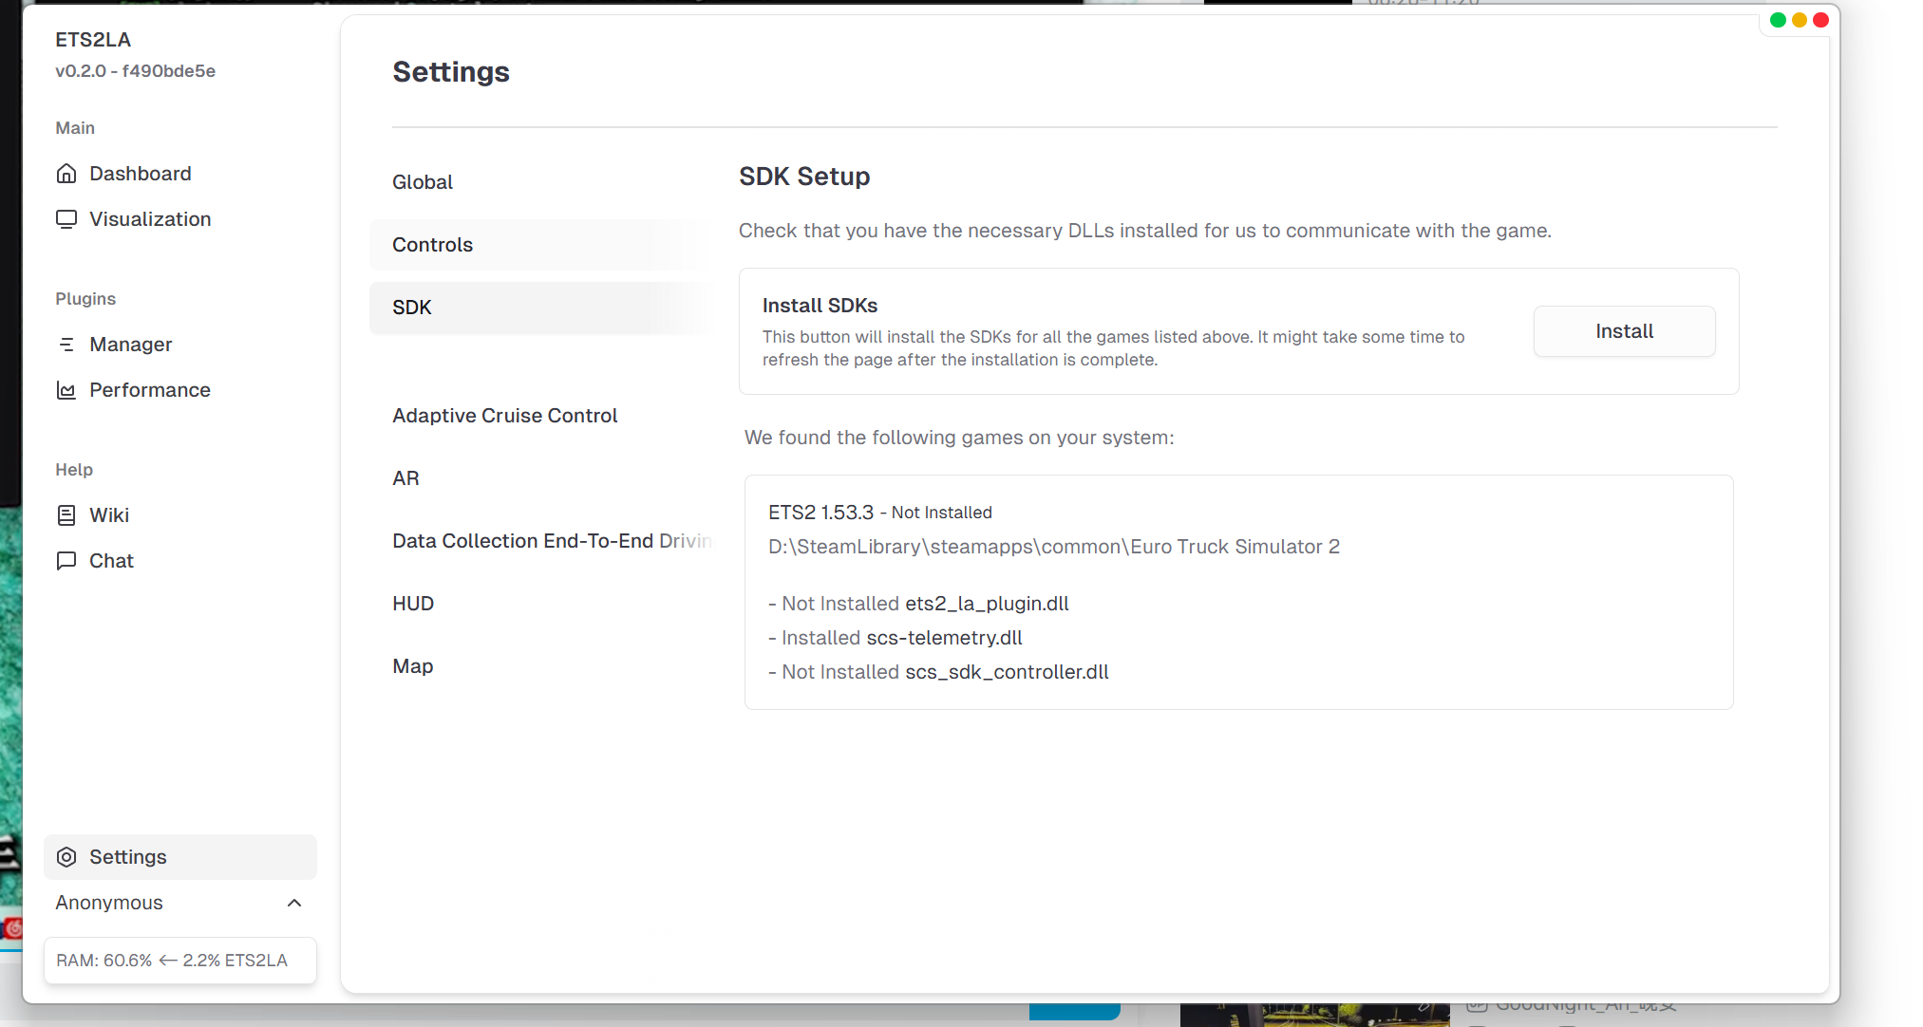1923x1027 pixels.
Task: Click the green window control button
Action: point(1778,20)
